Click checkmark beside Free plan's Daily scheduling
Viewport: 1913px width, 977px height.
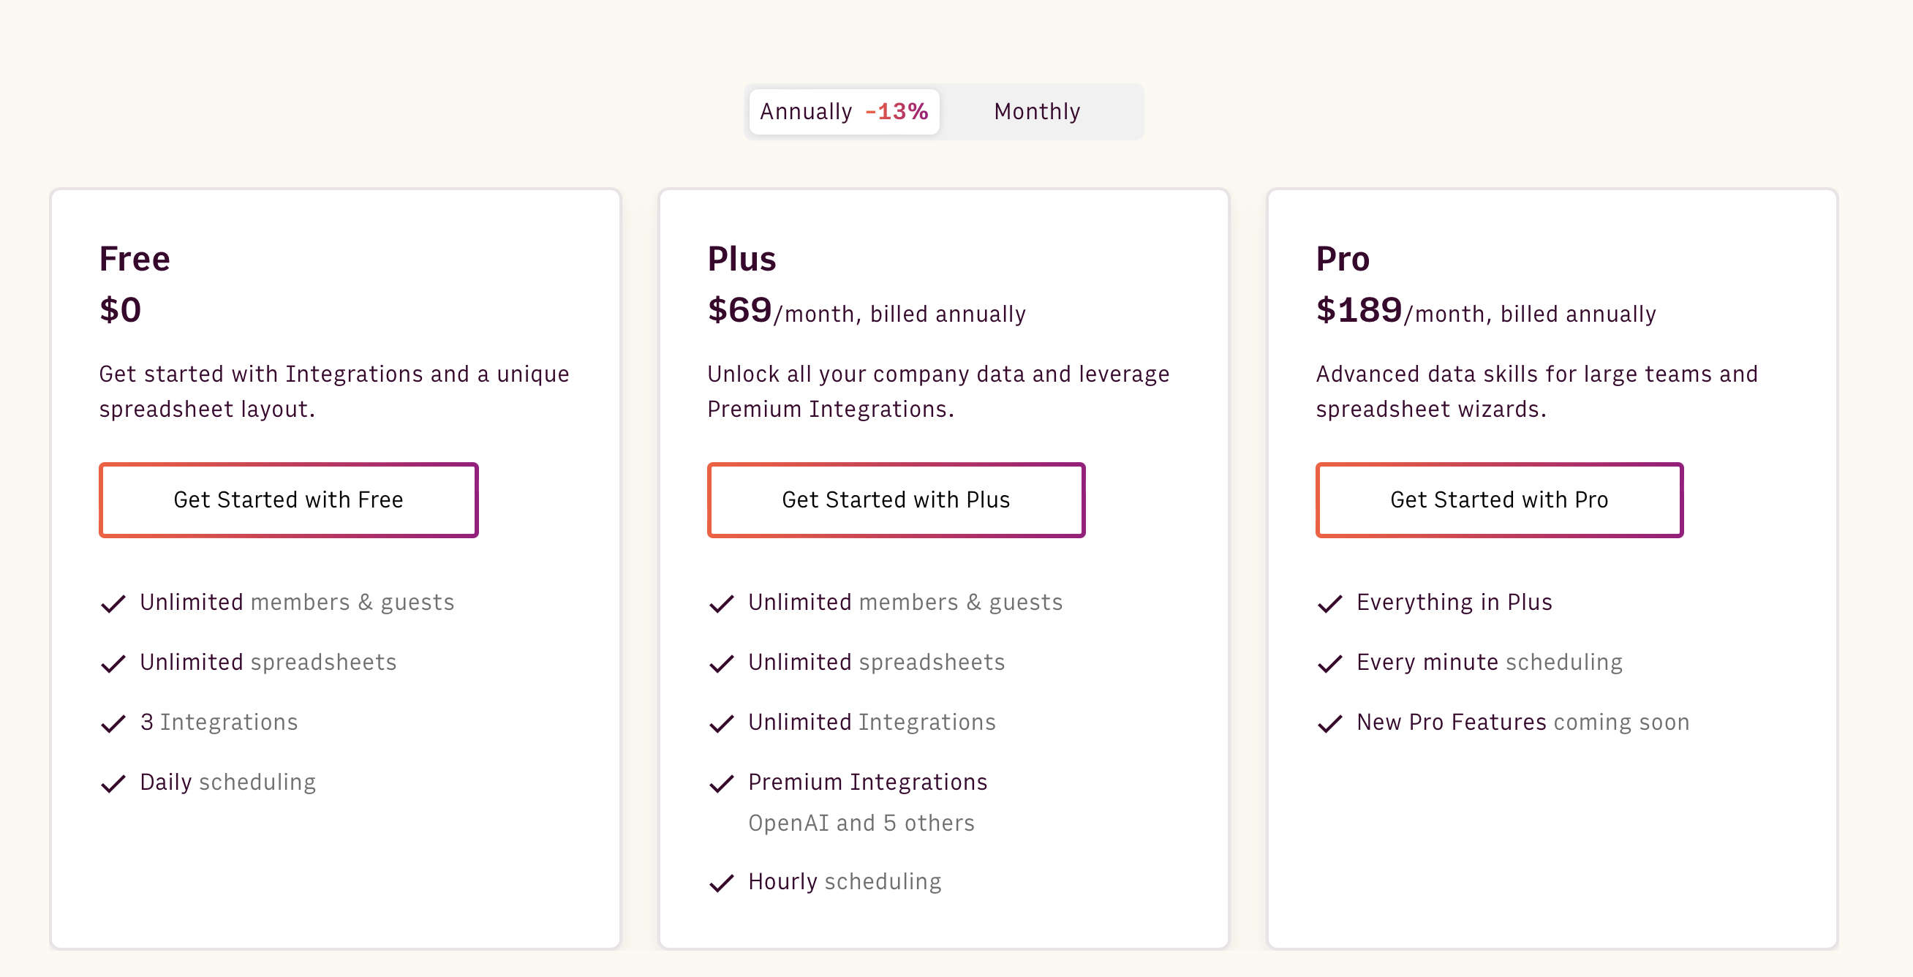113,783
